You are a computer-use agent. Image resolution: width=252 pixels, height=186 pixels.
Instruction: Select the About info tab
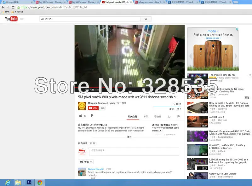click(x=133, y=117)
